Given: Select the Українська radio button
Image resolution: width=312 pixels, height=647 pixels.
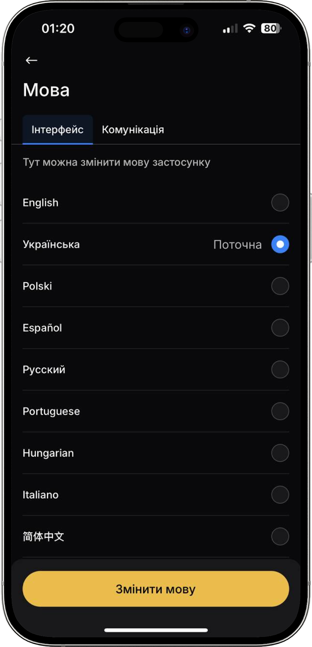Looking at the screenshot, I should click(x=280, y=244).
